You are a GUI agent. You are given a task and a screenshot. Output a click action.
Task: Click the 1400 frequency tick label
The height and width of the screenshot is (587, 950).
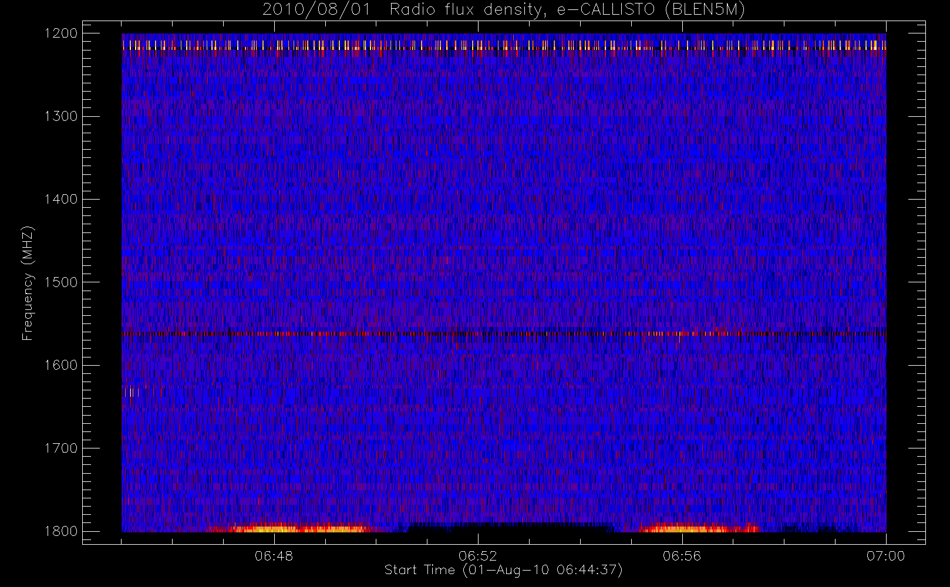tap(61, 200)
